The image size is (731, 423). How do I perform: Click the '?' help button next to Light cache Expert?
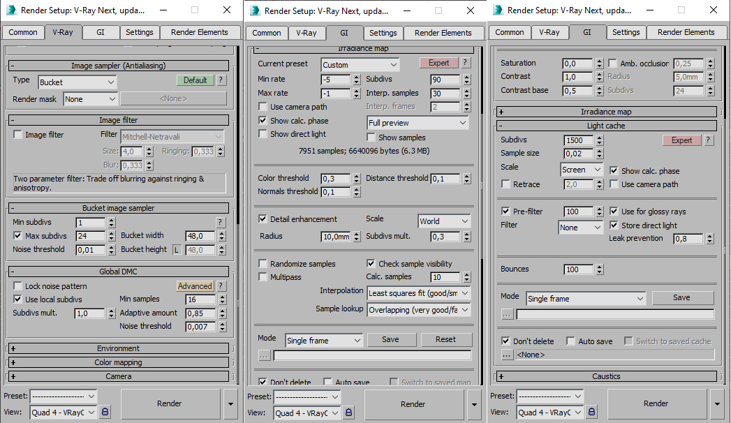point(708,140)
